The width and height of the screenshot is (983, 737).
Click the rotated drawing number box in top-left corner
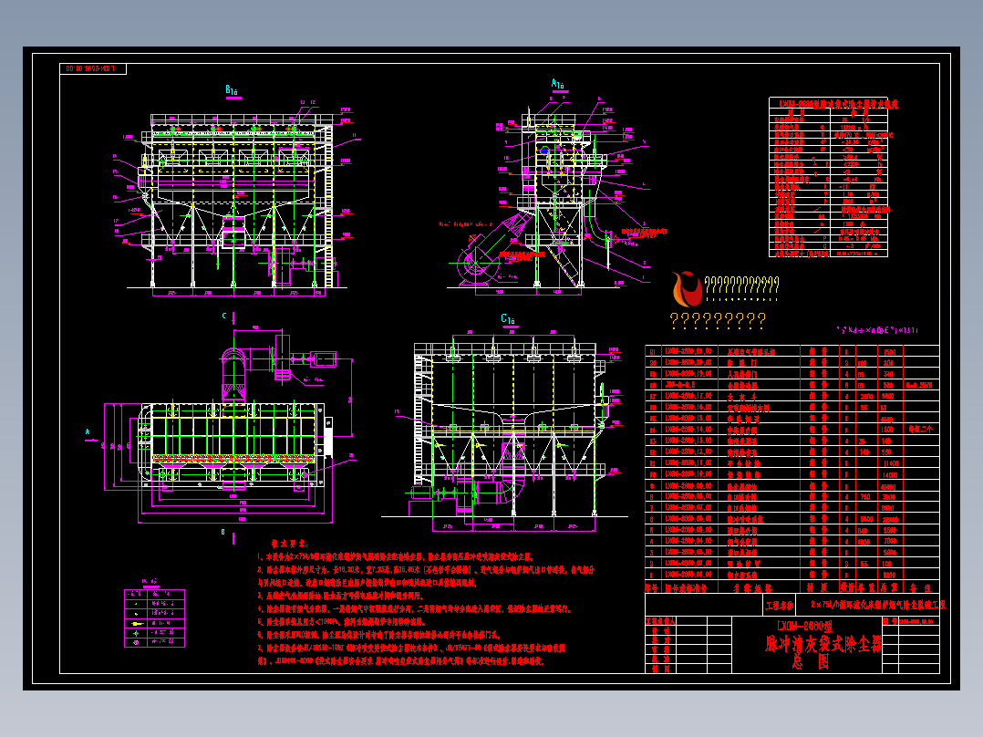pyautogui.click(x=93, y=68)
